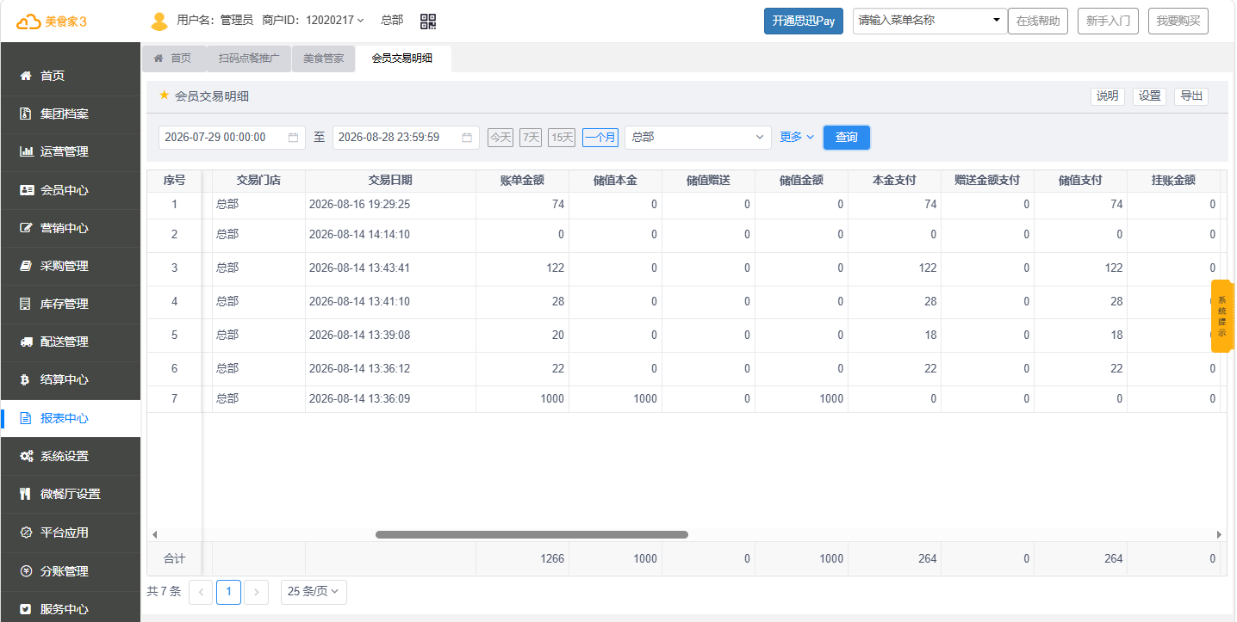The width and height of the screenshot is (1237, 622).
Task: Select the 今天 date range option
Action: tap(500, 137)
